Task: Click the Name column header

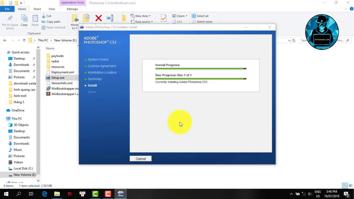Action: (50, 48)
